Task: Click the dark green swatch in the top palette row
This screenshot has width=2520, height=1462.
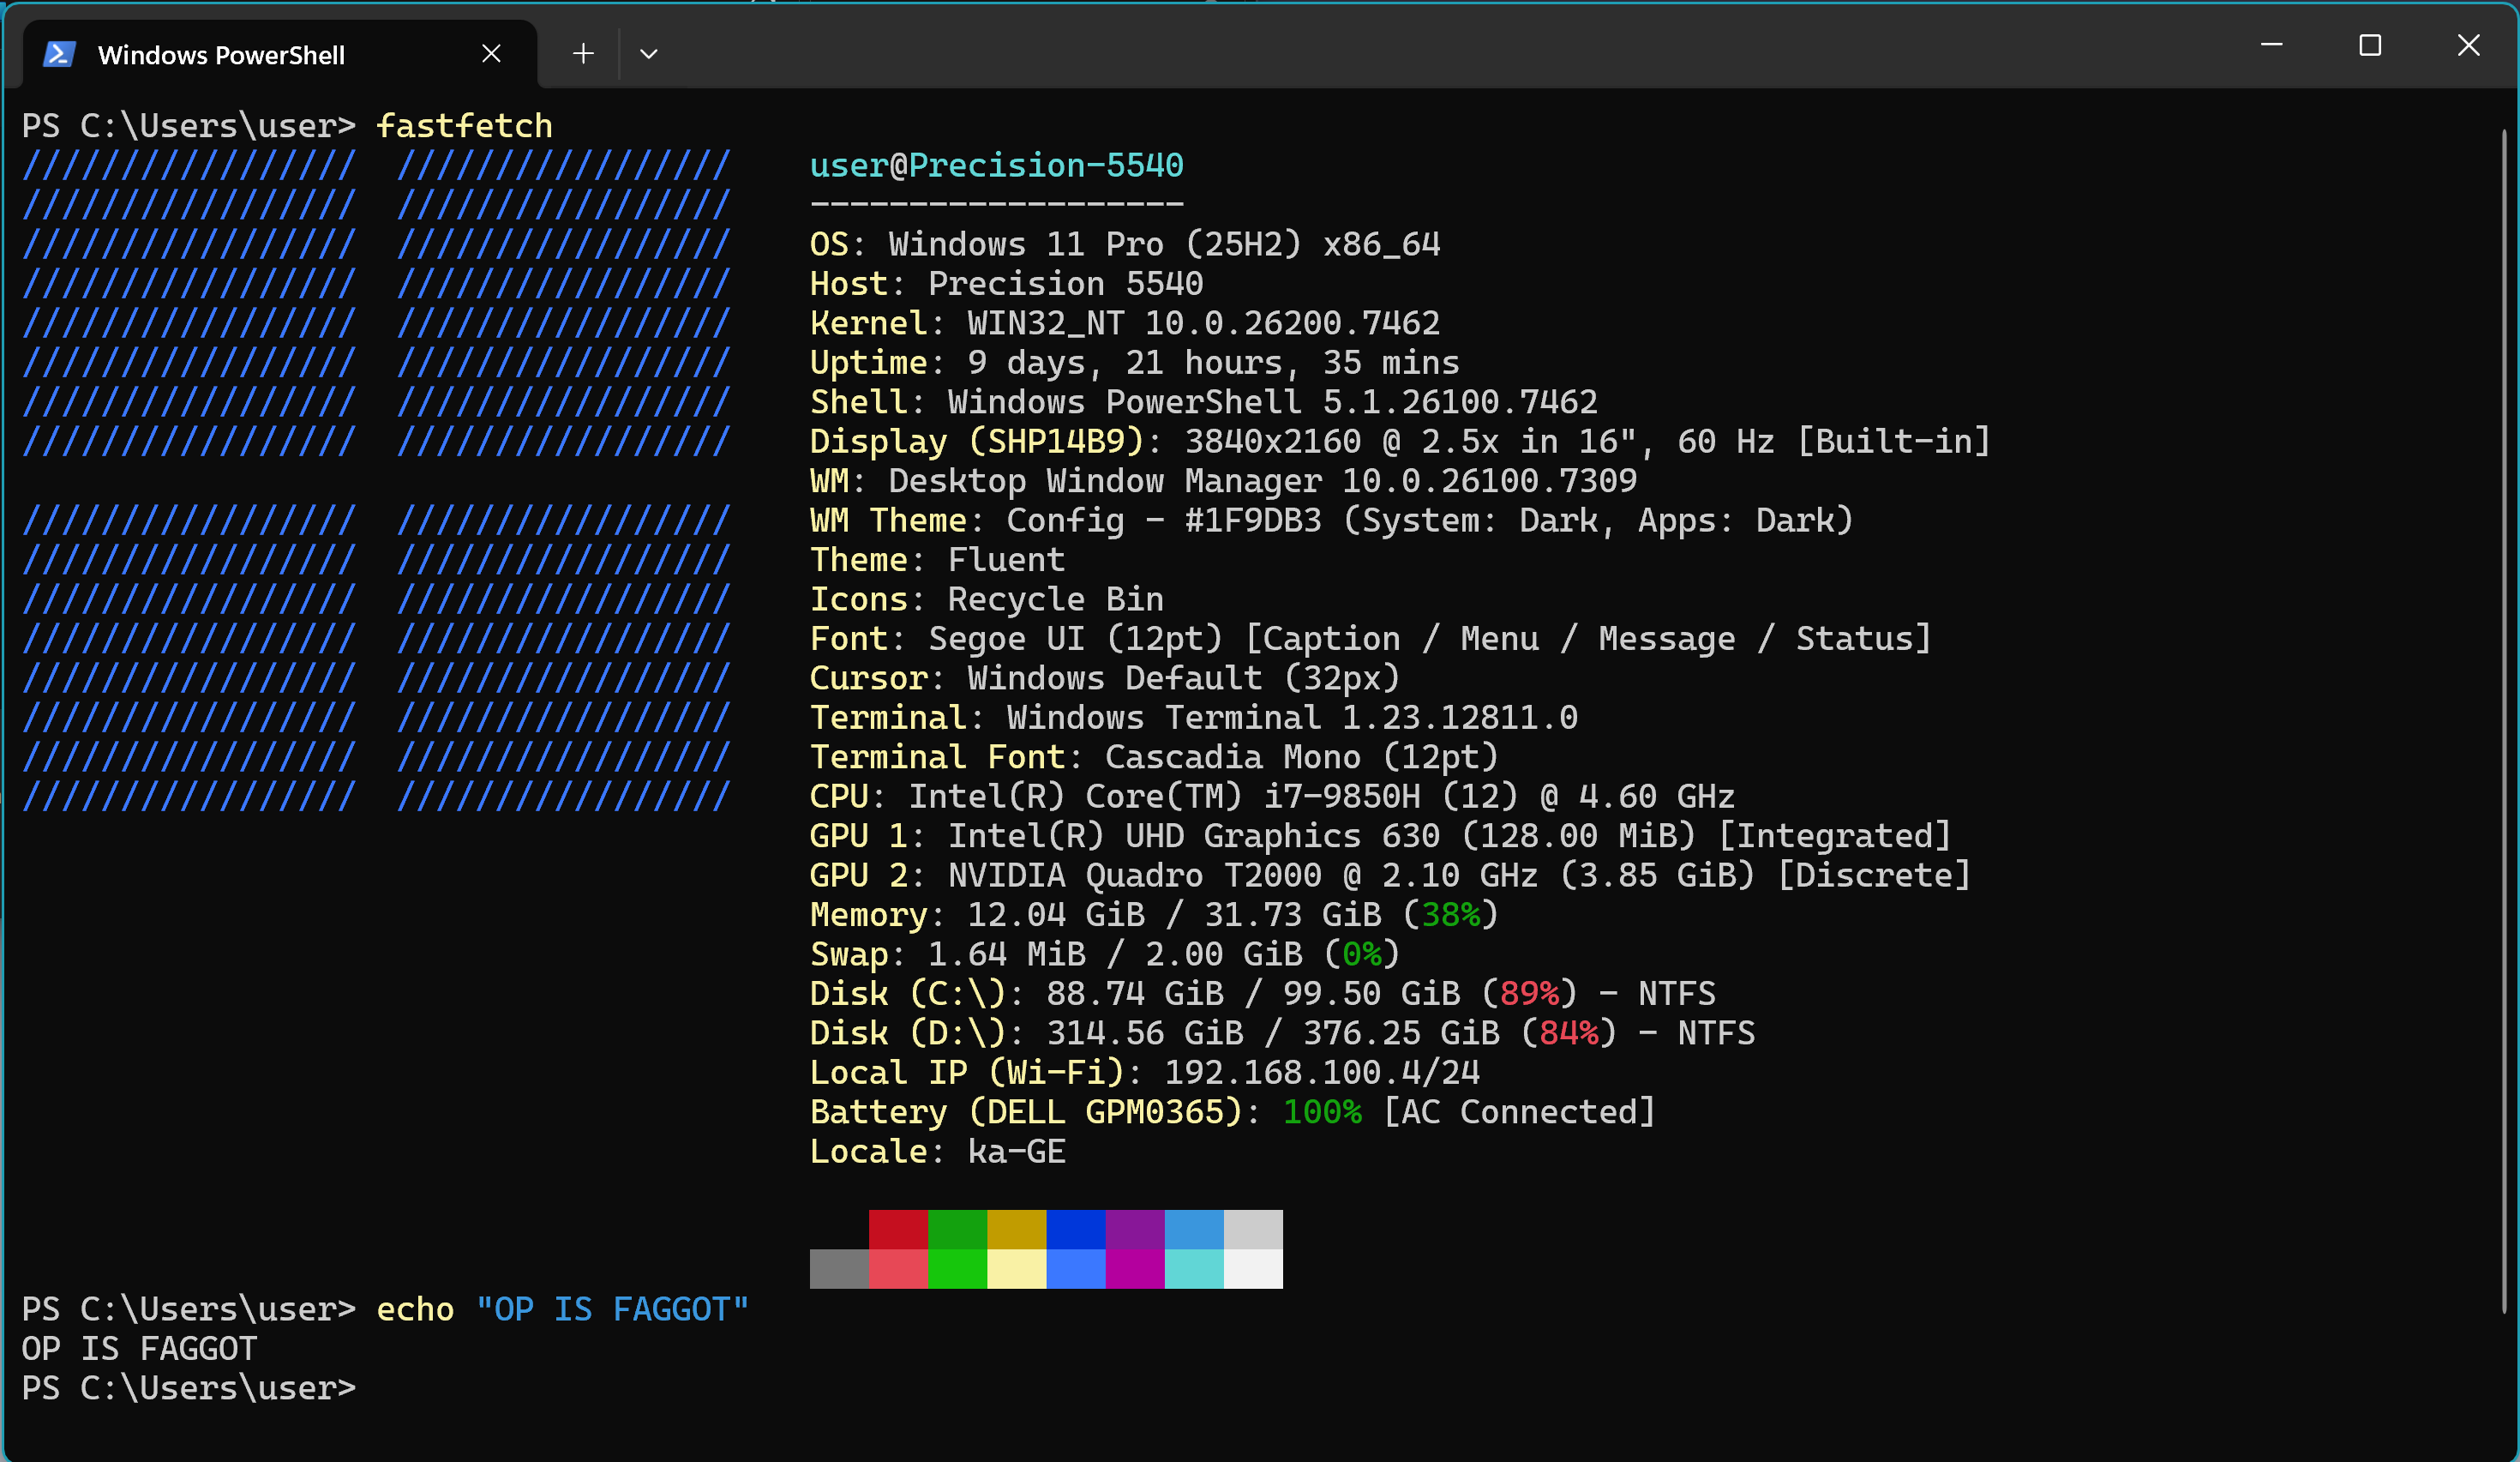Action: point(957,1229)
